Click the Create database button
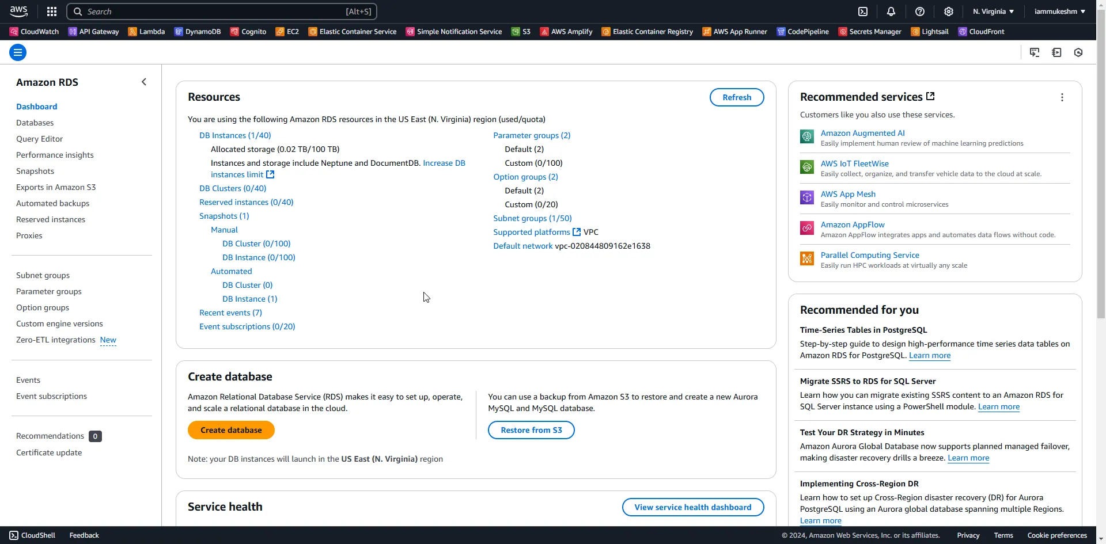The height and width of the screenshot is (544, 1106). tap(230, 430)
